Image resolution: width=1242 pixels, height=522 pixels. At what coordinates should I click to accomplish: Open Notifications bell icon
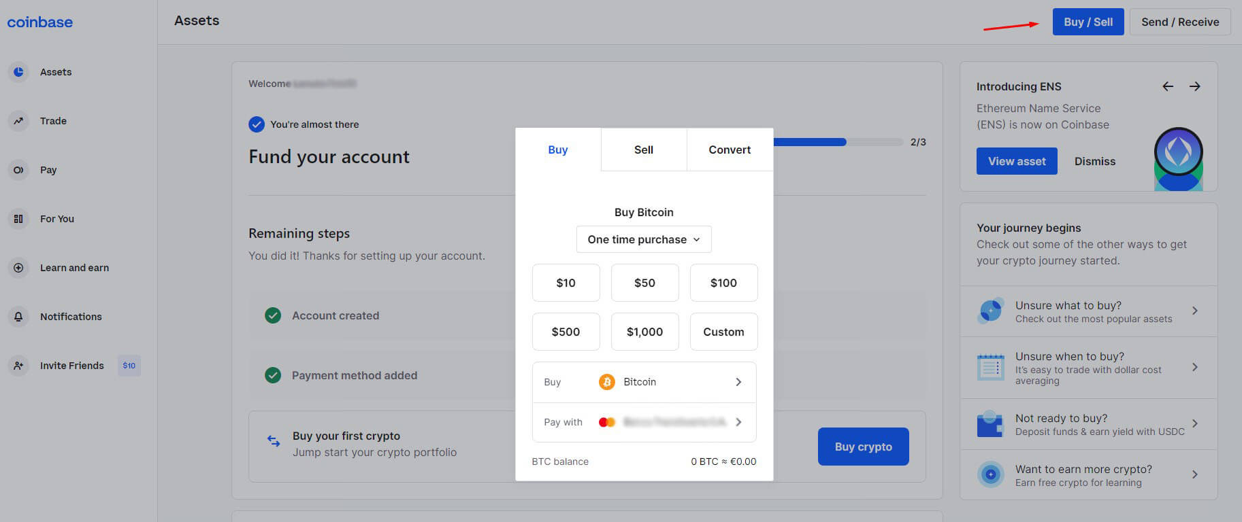[x=18, y=317]
